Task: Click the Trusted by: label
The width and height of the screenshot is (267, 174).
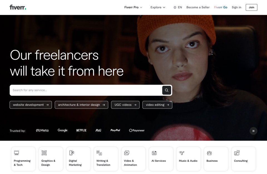Action: 18,131
